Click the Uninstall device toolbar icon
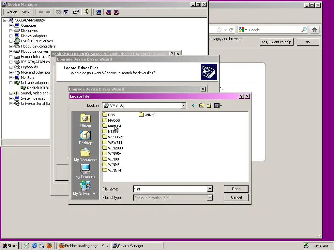 (116, 12)
